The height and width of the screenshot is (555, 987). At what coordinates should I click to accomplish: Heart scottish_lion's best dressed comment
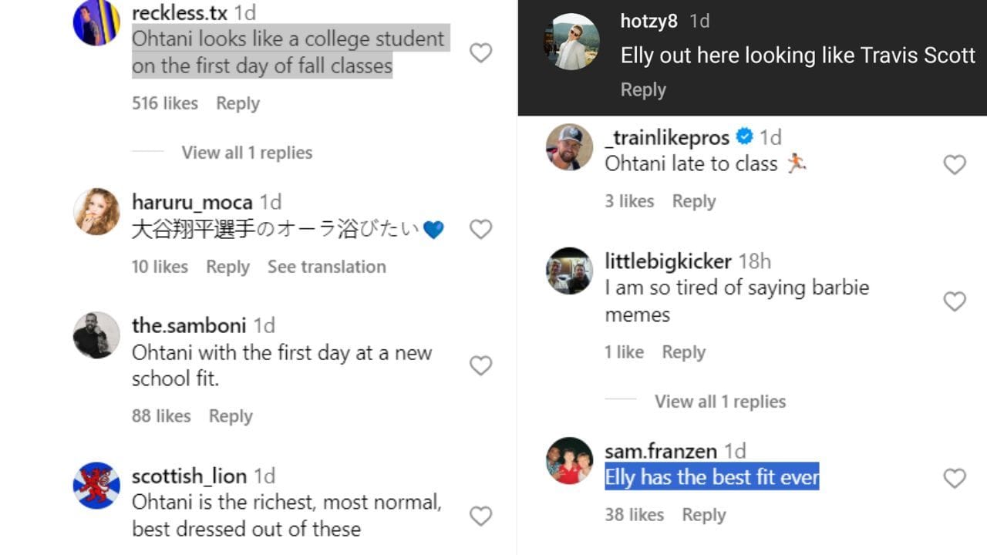pyautogui.click(x=480, y=516)
